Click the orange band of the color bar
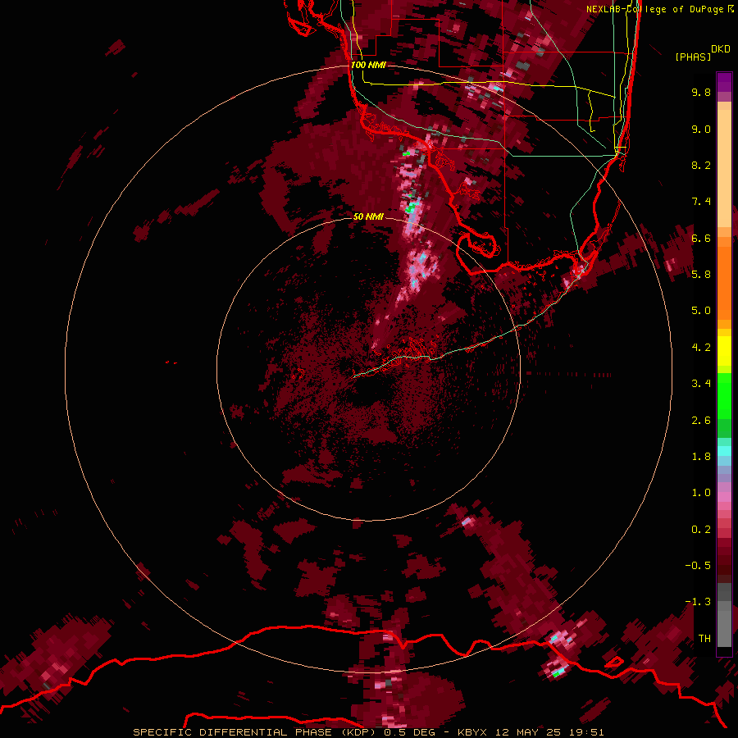The image size is (738, 738). pyautogui.click(x=724, y=279)
